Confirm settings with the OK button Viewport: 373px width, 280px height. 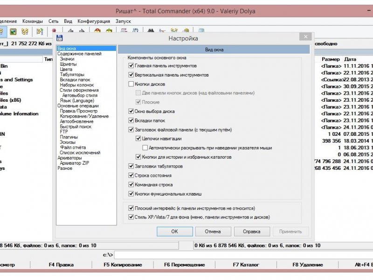point(174,231)
